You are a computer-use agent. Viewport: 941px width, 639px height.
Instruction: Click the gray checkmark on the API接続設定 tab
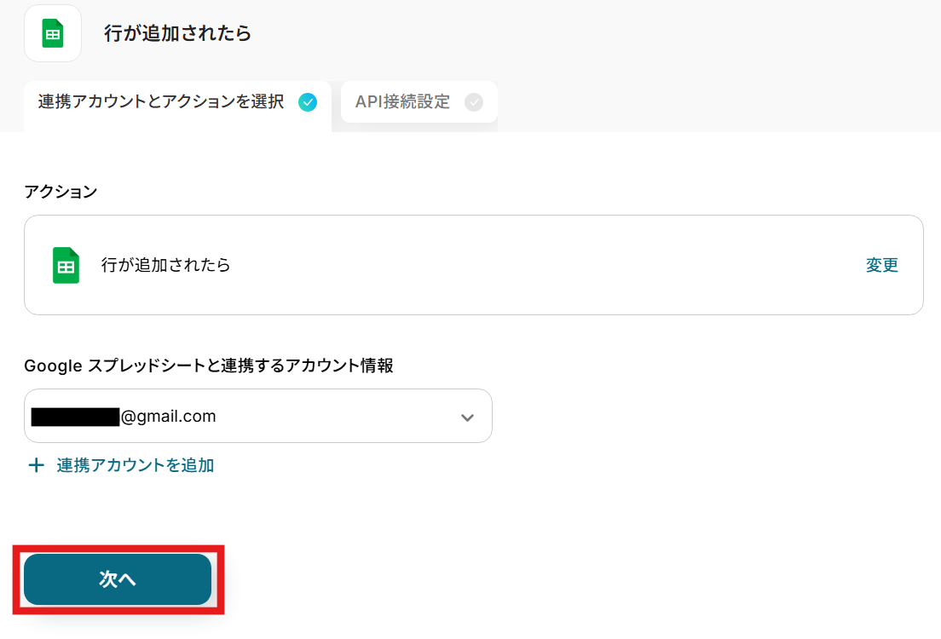(474, 102)
